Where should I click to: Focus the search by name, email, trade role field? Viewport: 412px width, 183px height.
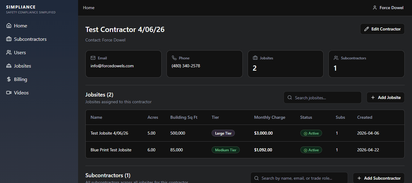299,178
